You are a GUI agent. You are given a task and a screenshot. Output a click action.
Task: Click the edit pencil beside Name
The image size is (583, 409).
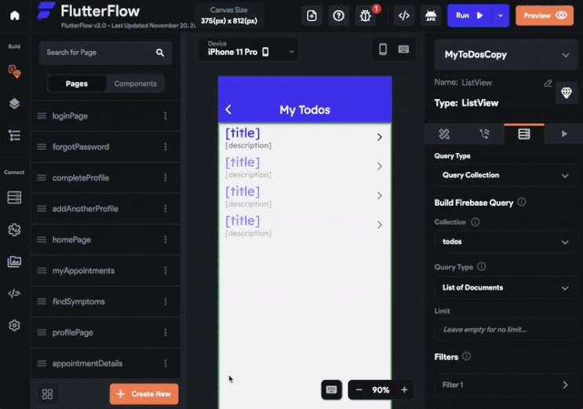(x=548, y=83)
